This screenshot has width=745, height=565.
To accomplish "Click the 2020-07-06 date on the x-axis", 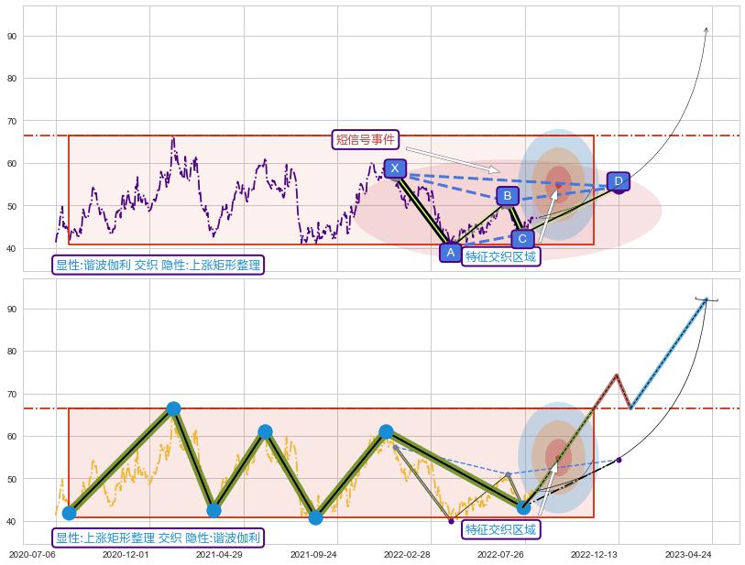I will pos(32,554).
